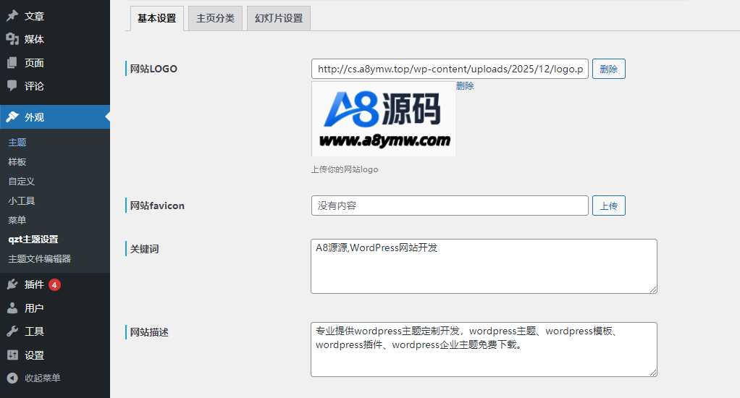Open 主题文件编辑器 in the sidebar
Viewport: 740px width, 398px height.
[x=39, y=258]
